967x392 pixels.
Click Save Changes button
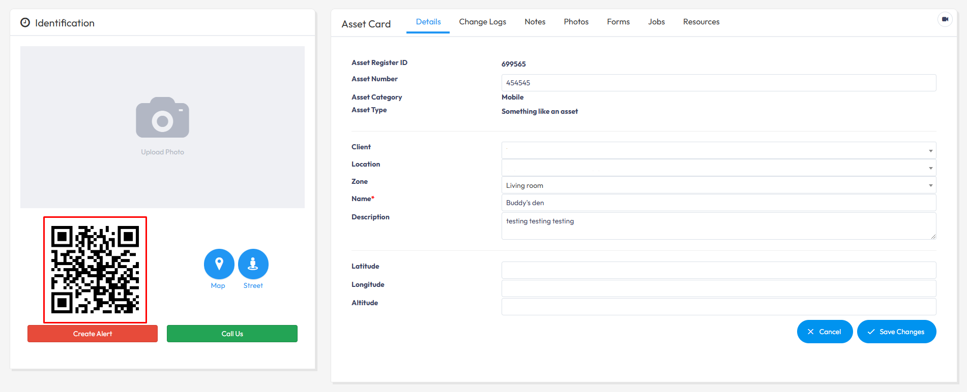point(896,332)
